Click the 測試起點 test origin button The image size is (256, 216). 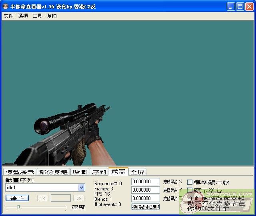pos(146,207)
